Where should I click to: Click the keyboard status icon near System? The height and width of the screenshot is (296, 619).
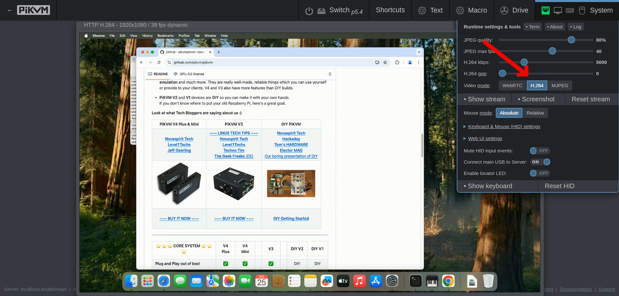[569, 10]
